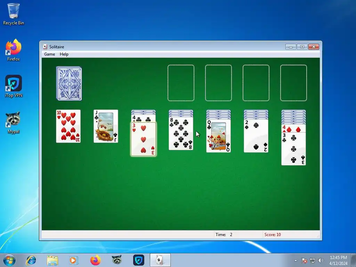Select the Queen of clubs card
This screenshot has width=356, height=267.
tap(218, 136)
